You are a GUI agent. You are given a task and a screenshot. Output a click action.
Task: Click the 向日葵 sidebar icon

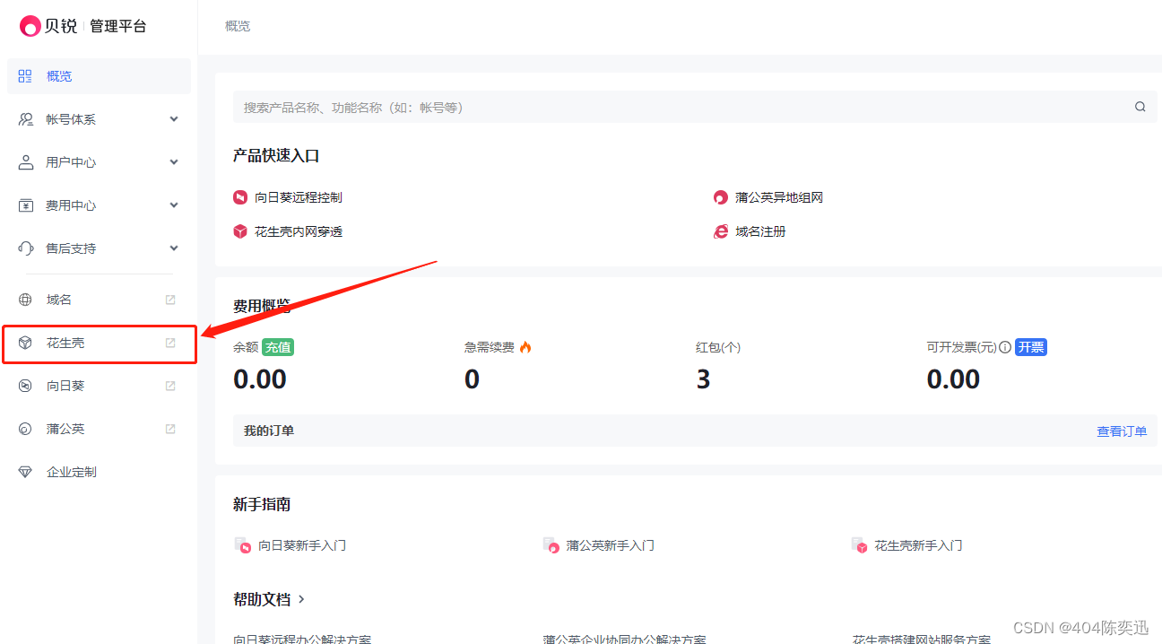[x=25, y=386]
